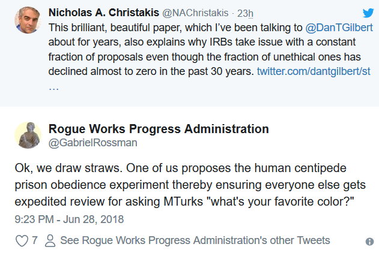Click the quoted tweet background card

click(x=190, y=53)
